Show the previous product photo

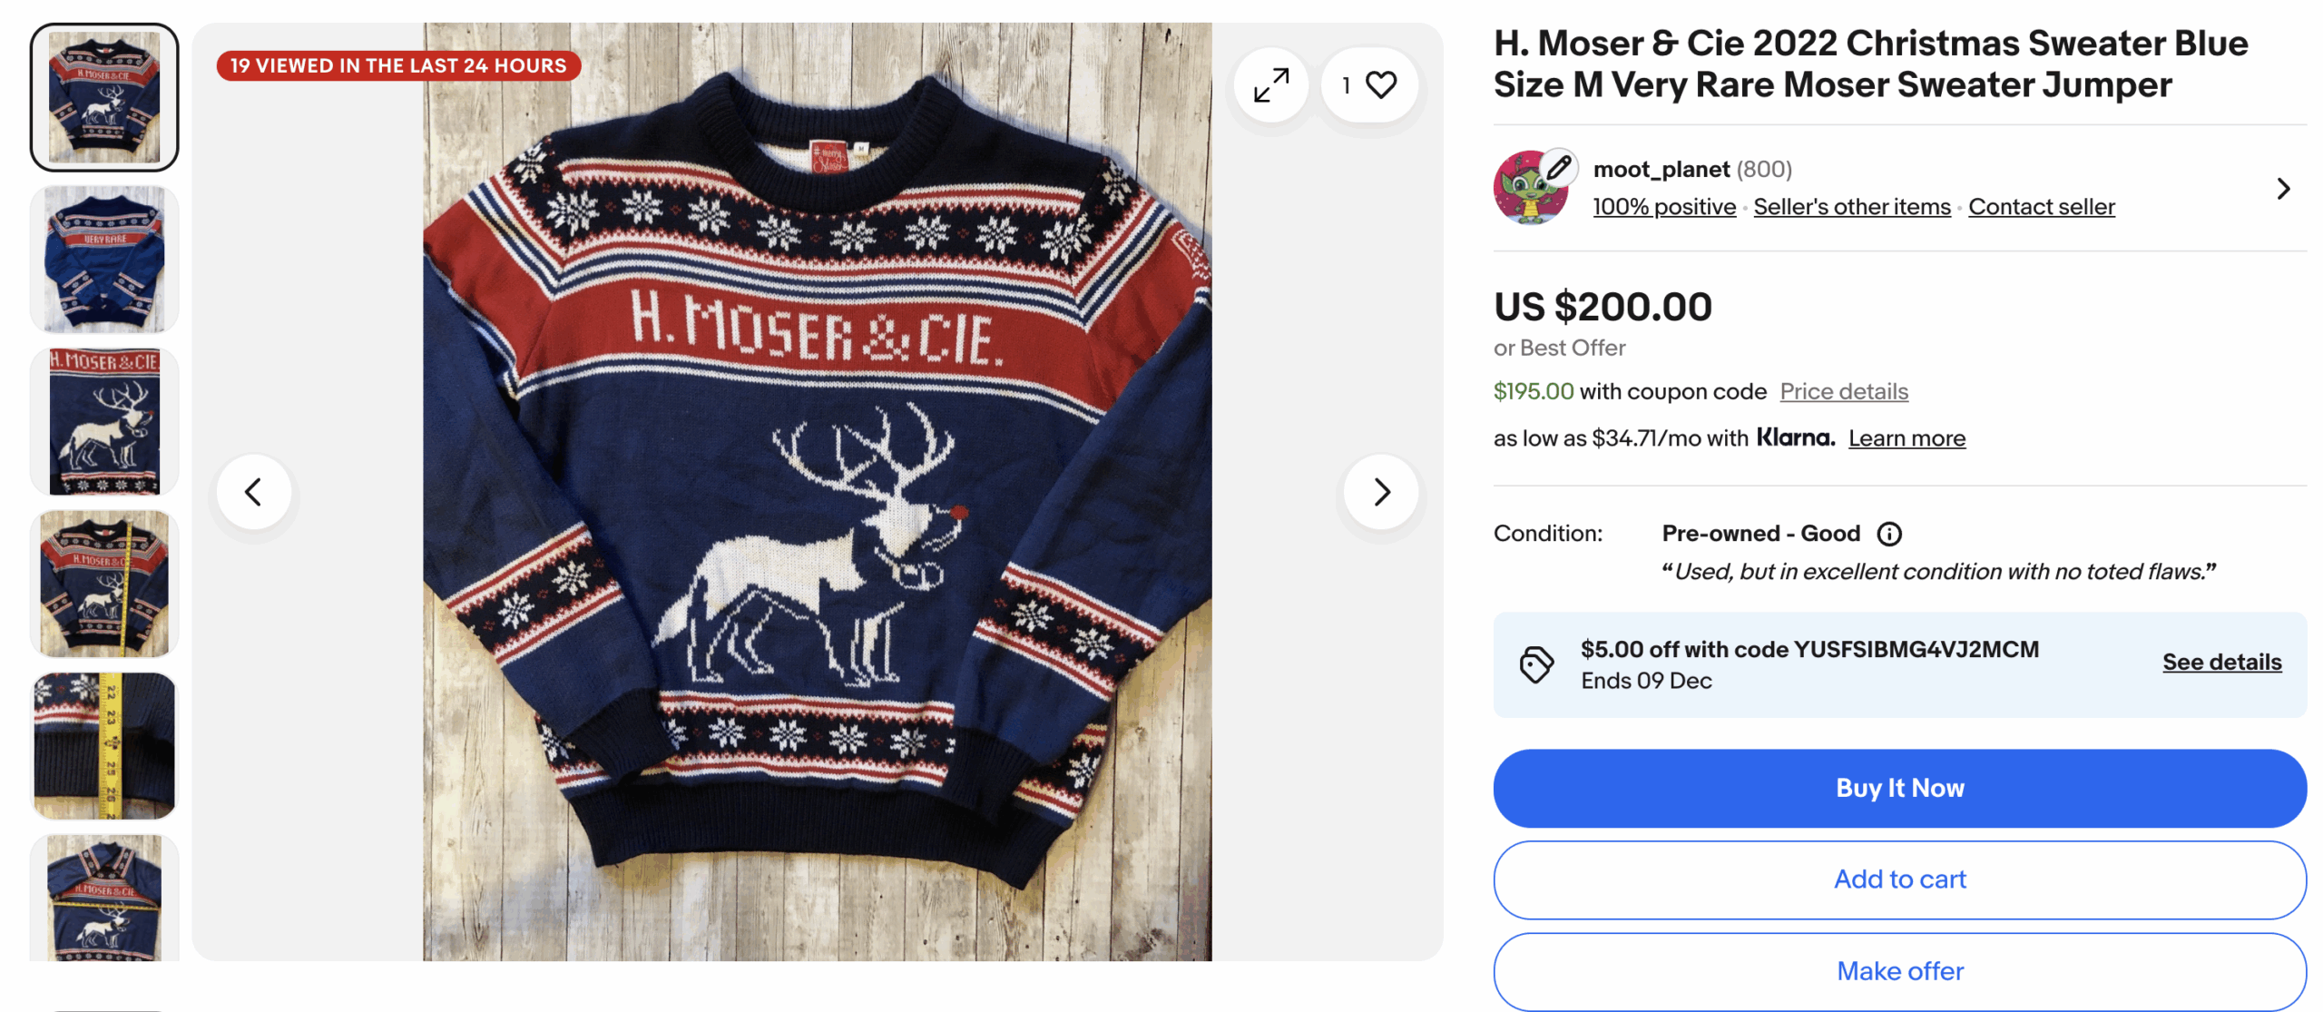254,492
